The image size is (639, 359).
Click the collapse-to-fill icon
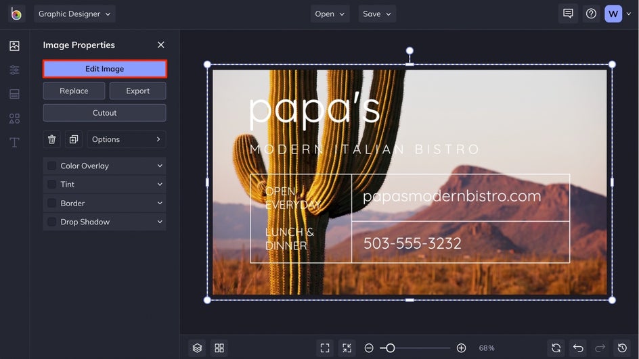tap(347, 348)
